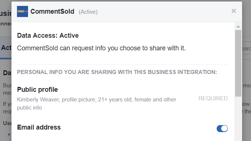The height and width of the screenshot is (141, 251).
Task: Click the (Active) status label in header
Action: (x=88, y=12)
